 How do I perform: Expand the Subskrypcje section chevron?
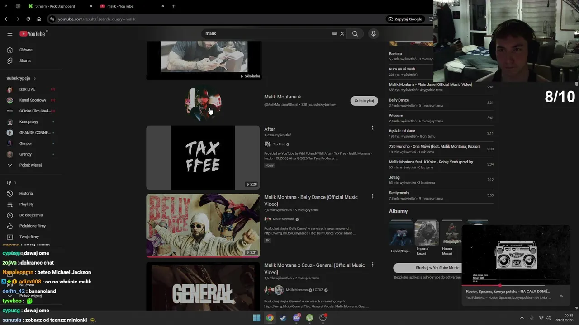(35, 79)
